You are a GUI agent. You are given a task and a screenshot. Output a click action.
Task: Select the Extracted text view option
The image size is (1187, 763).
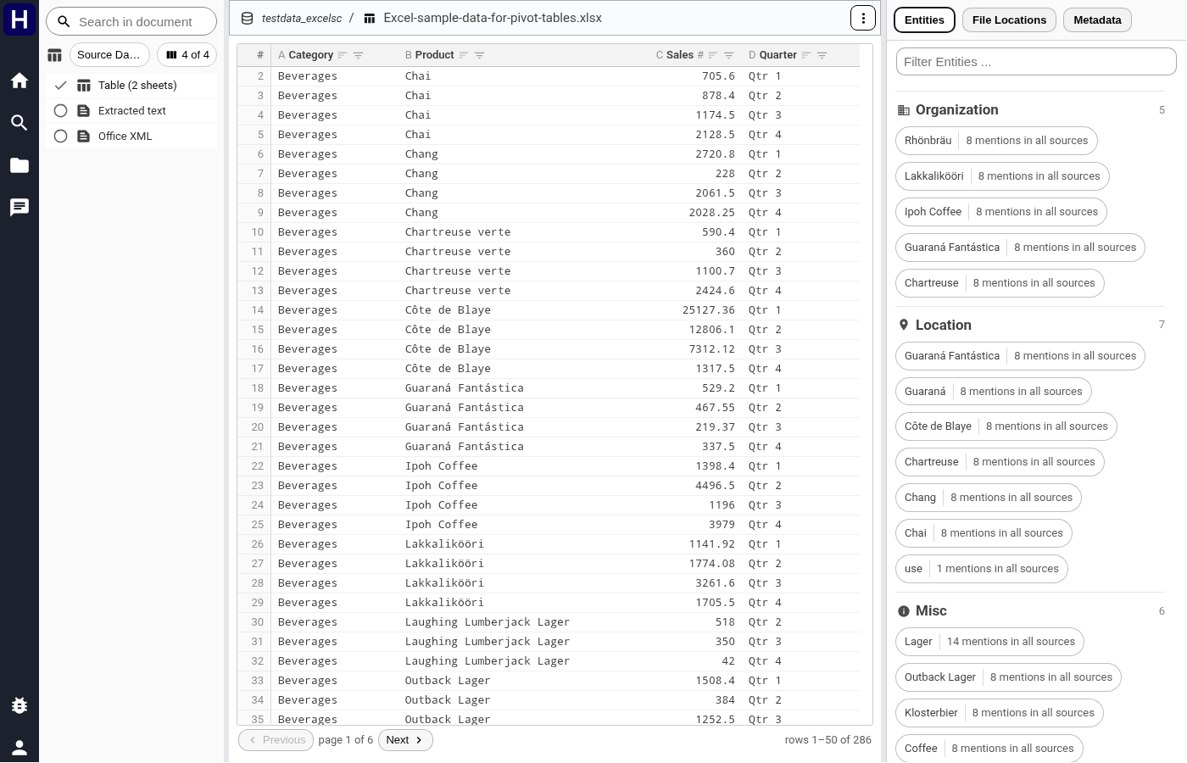[131, 111]
